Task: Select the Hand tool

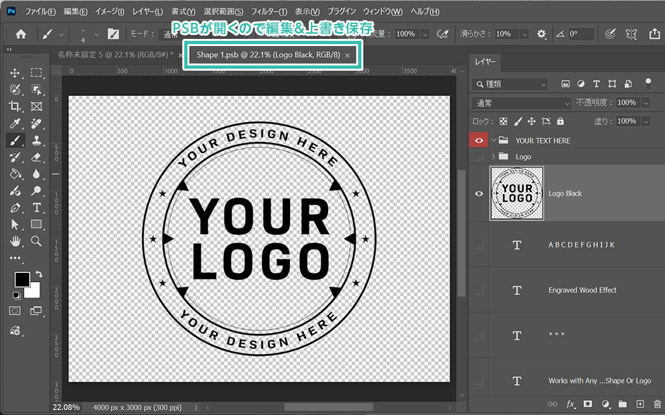Action: (x=15, y=241)
